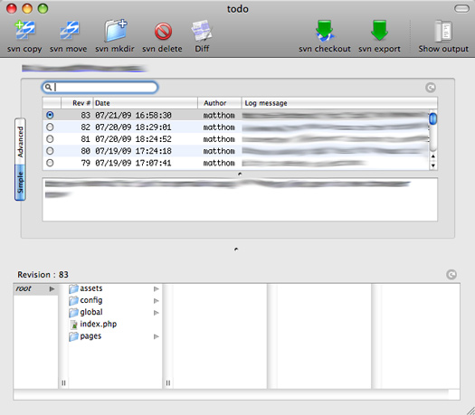Expand the root item arrow
Viewport: 475px width, 415px height.
pyautogui.click(x=52, y=288)
